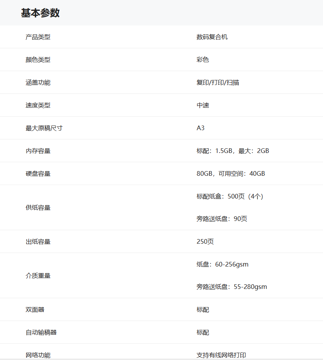
Task: Select the 标配纸盒:500页(4个) text
Action: (230, 197)
